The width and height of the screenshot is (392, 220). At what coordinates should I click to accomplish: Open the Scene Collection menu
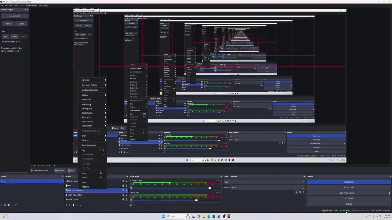coord(32,5)
